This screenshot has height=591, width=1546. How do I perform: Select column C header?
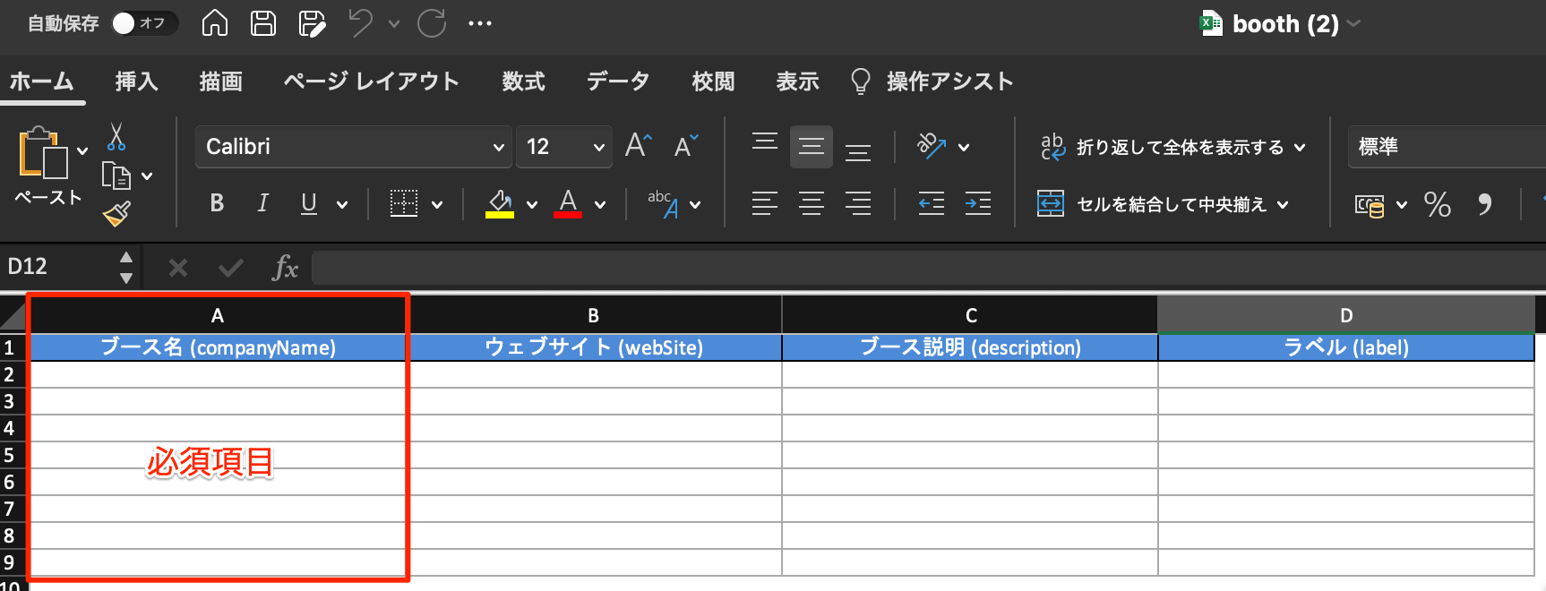[970, 315]
